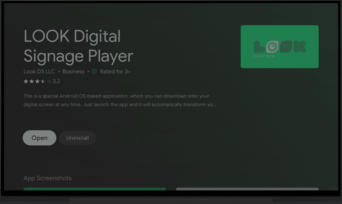Expand the truncated app description text
The width and height of the screenshot is (342, 204).
point(120,100)
